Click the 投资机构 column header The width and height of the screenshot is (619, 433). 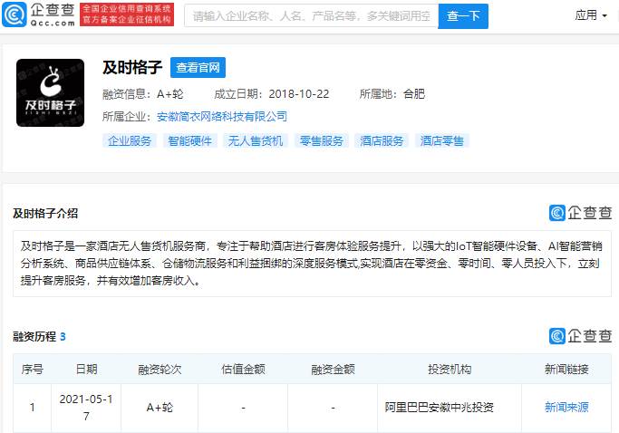click(450, 370)
